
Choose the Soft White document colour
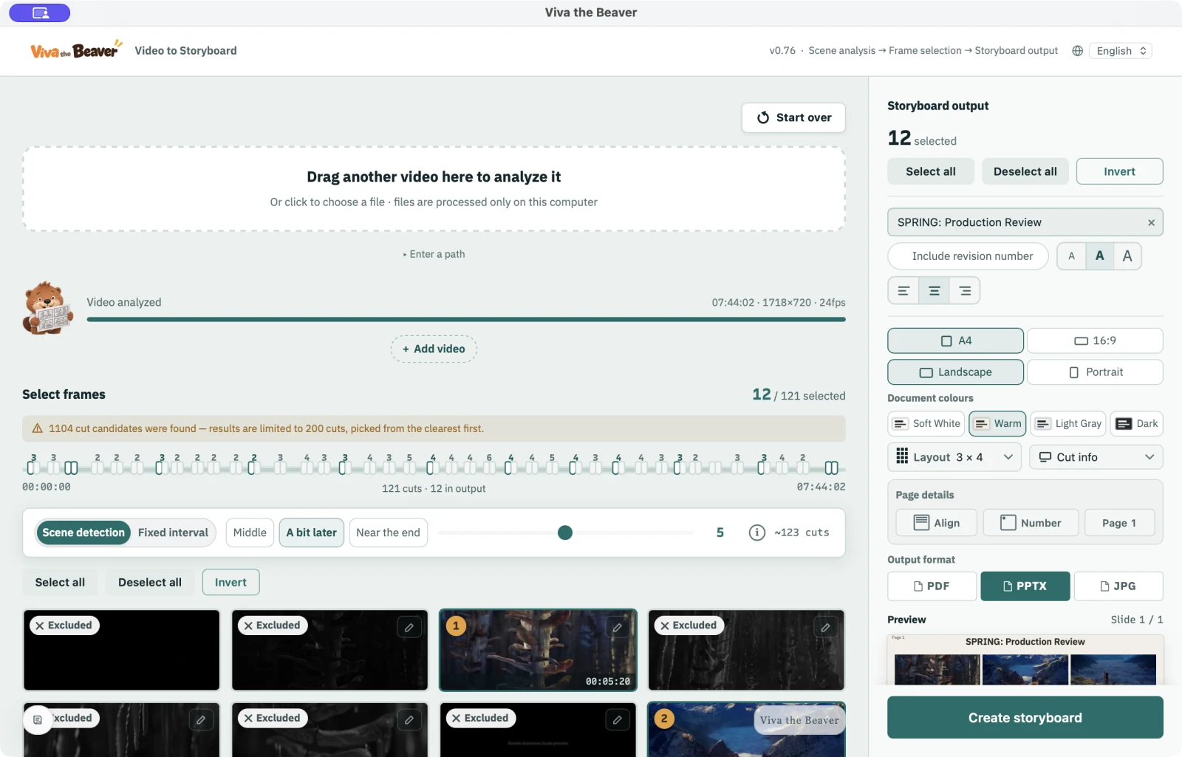(926, 424)
